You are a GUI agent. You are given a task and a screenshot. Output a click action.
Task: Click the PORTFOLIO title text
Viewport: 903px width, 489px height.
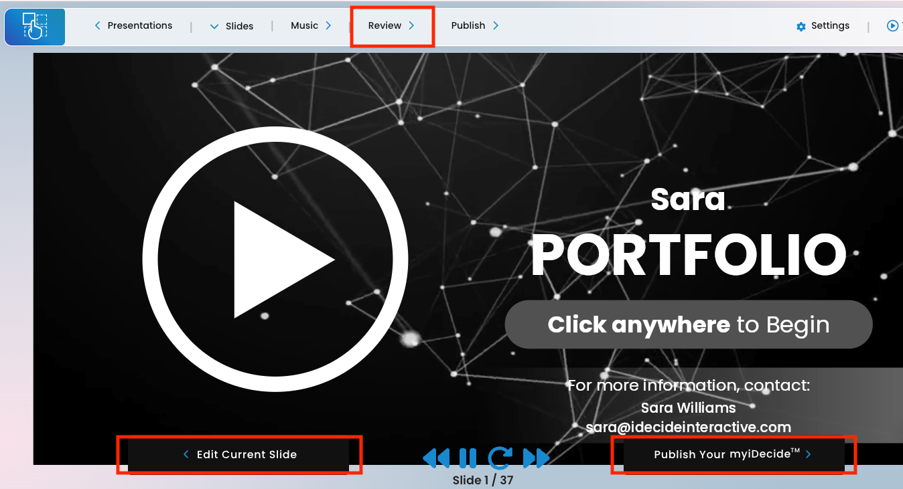click(689, 256)
